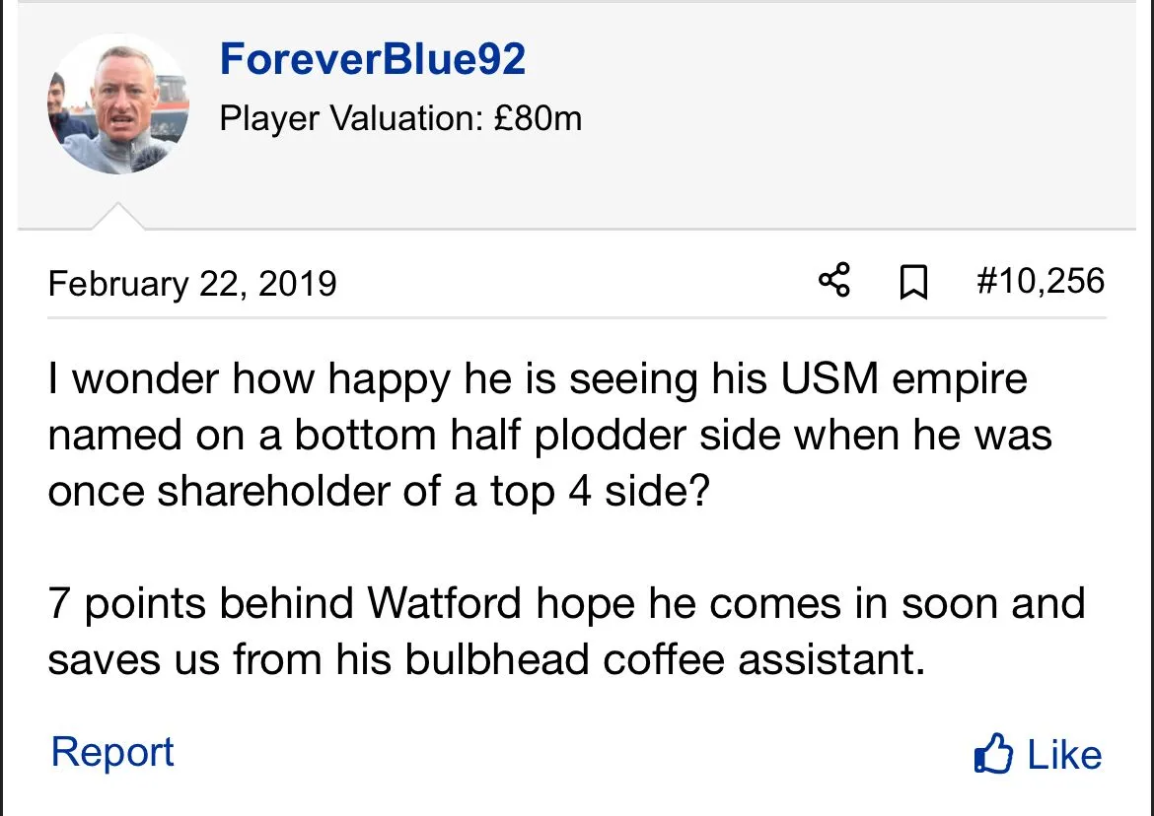
Task: Open the permalink for post #10,256
Action: 1040,282
